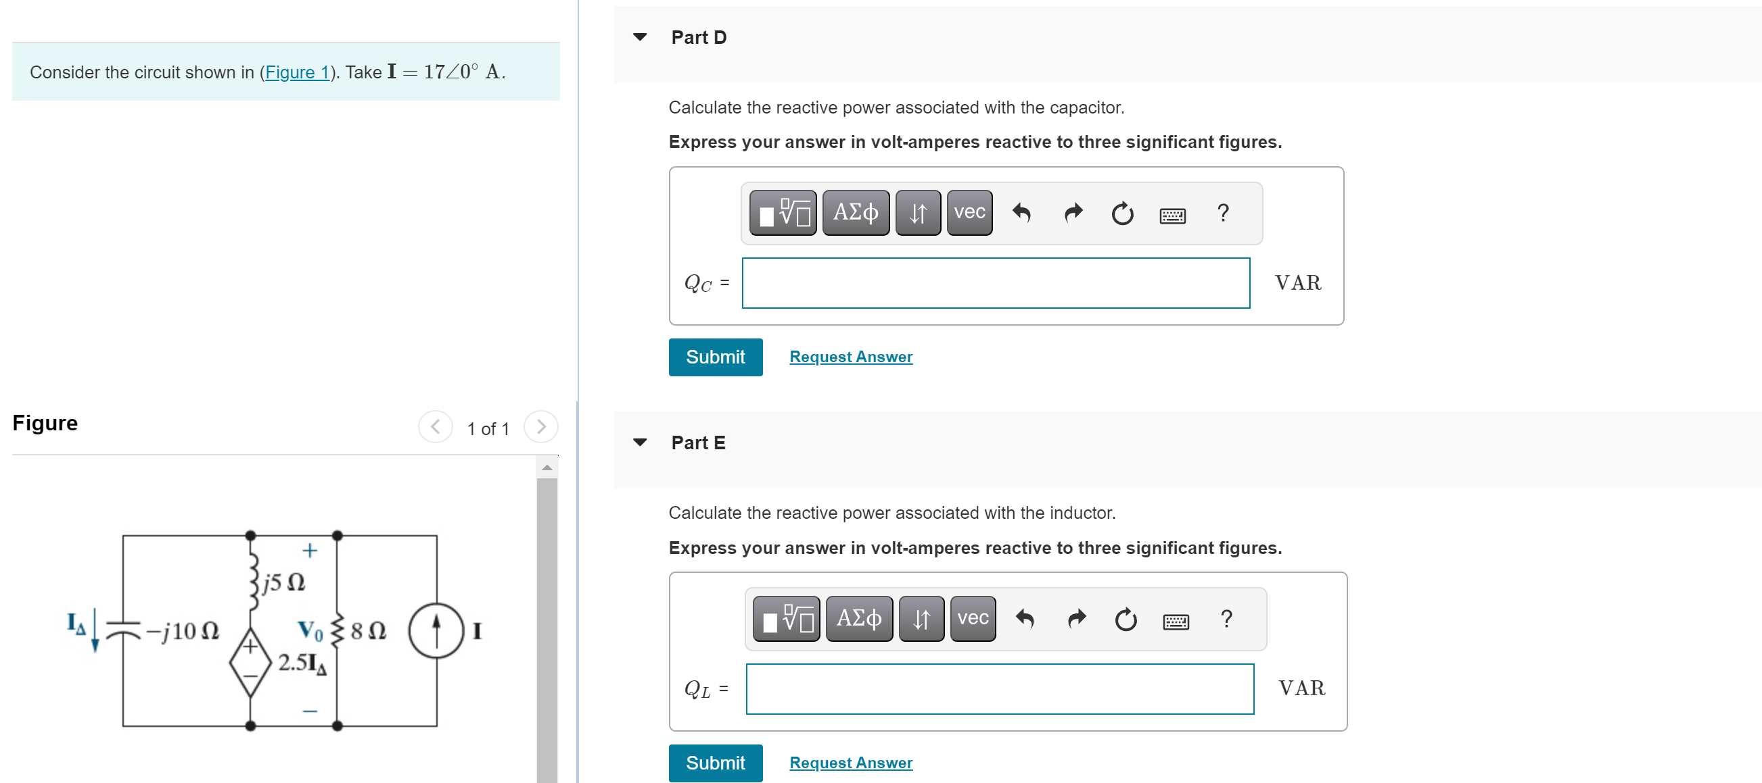Click Request Answer under Part D
The width and height of the screenshot is (1762, 783).
[x=850, y=356]
